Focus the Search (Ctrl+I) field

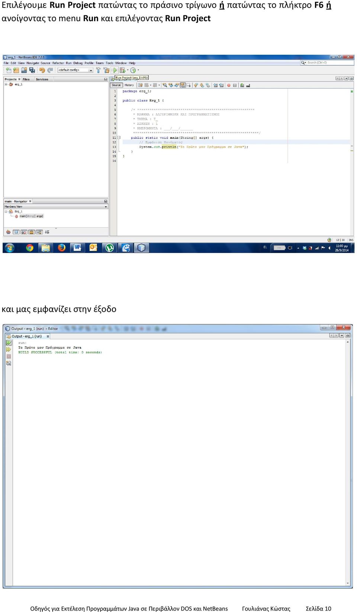(x=327, y=63)
